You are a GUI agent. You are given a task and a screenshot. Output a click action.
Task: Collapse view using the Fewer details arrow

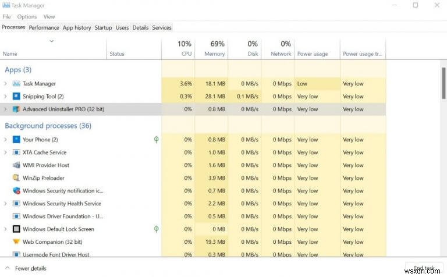tap(8, 268)
